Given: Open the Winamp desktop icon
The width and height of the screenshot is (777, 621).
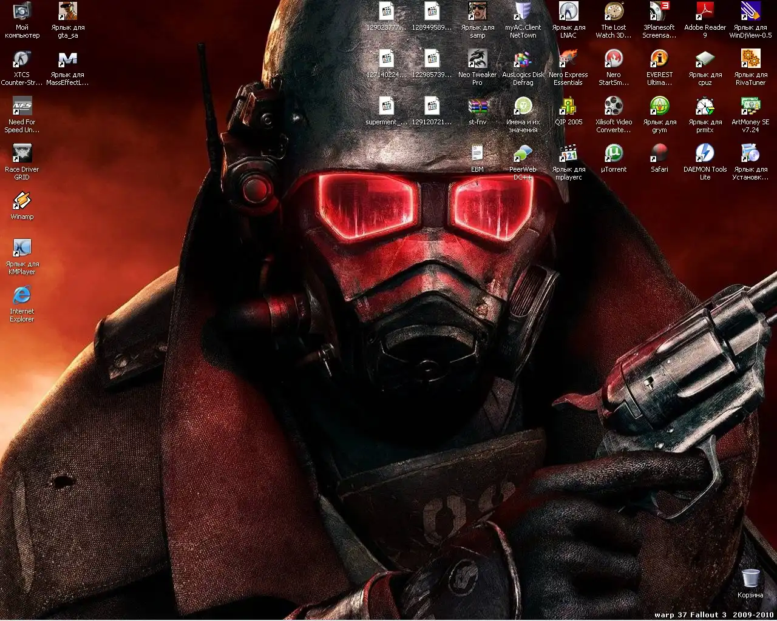Looking at the screenshot, I should [22, 201].
